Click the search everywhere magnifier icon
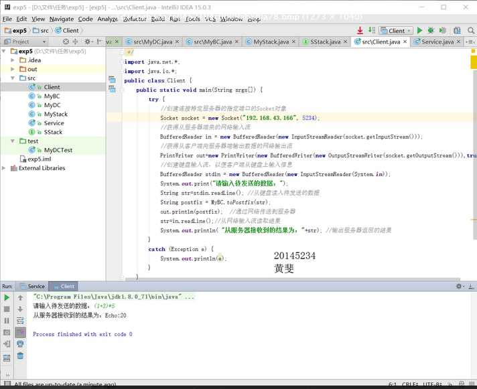Viewport: 477px width, 389px height. coord(470,30)
